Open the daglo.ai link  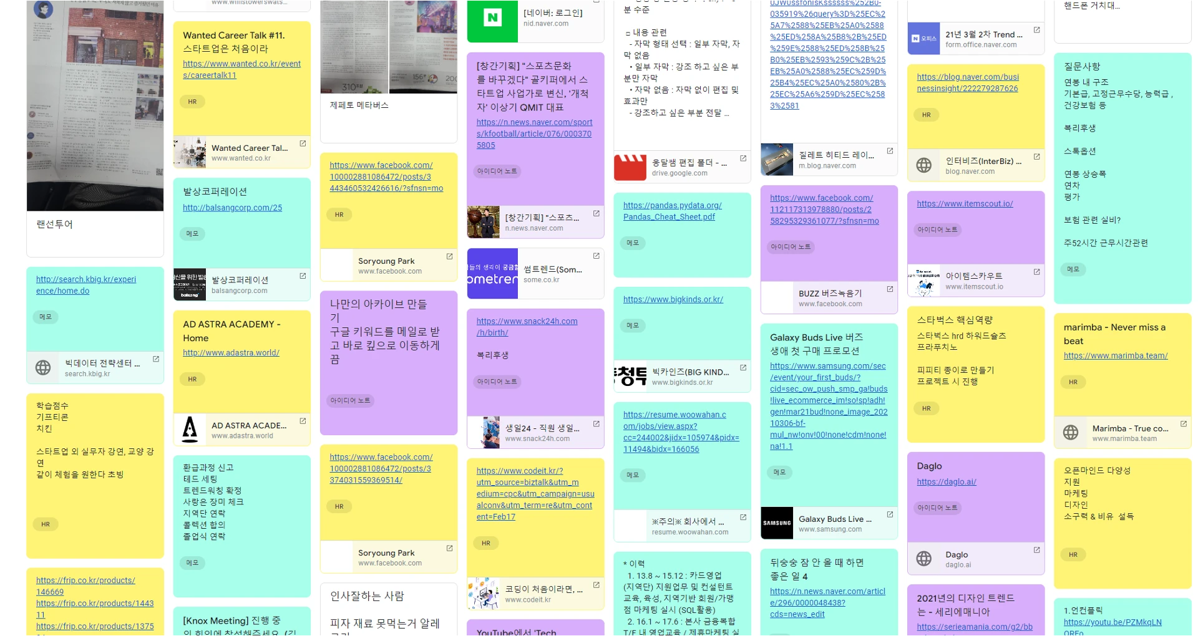[947, 481]
